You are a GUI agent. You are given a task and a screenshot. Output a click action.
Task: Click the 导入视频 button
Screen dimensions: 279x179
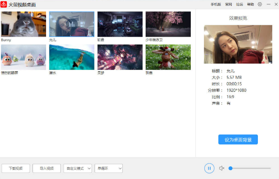coord(46,168)
